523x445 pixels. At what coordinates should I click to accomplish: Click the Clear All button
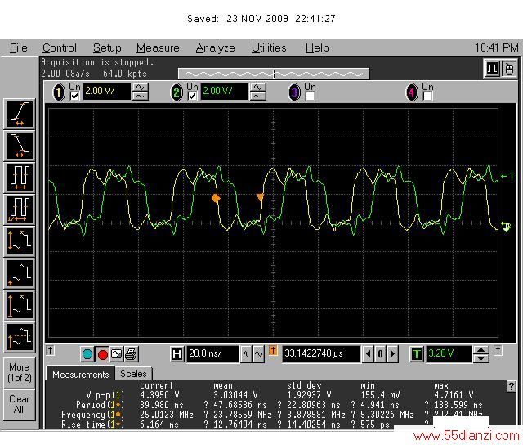click(x=20, y=404)
